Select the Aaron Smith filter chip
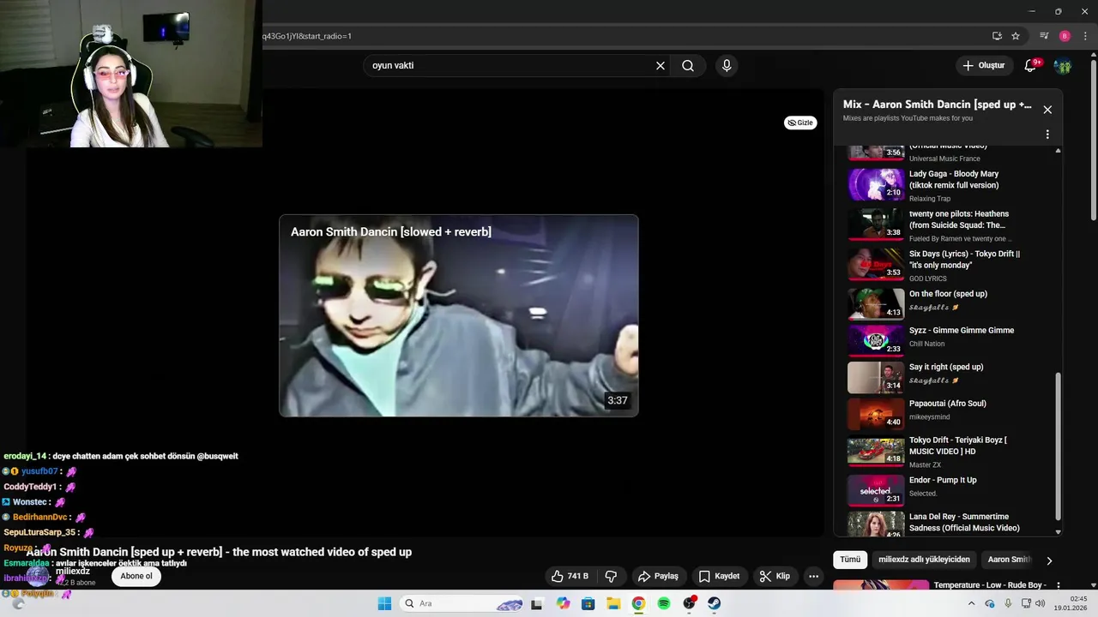 (1009, 560)
